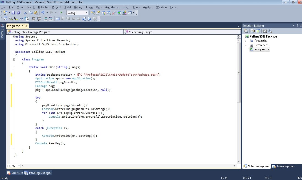Toggle Show All Files in Solution Explorer
This screenshot has width=302, height=180.
pos(252,31)
